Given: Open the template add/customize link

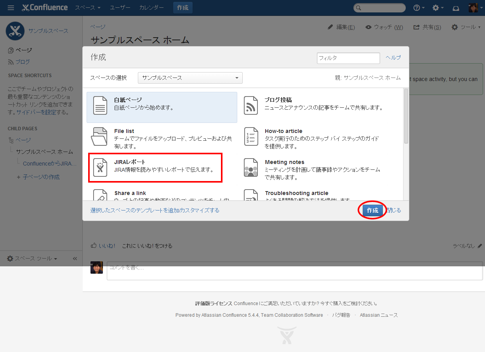Looking at the screenshot, I should (155, 211).
